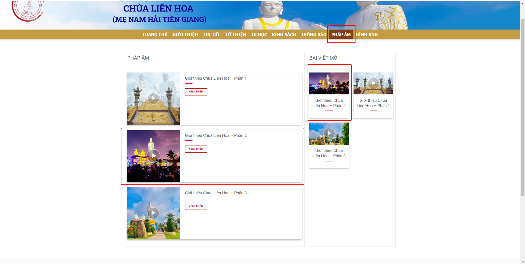Open title link Giới thiệu Chùa Liên Hoa – Phần 2

pos(216,135)
